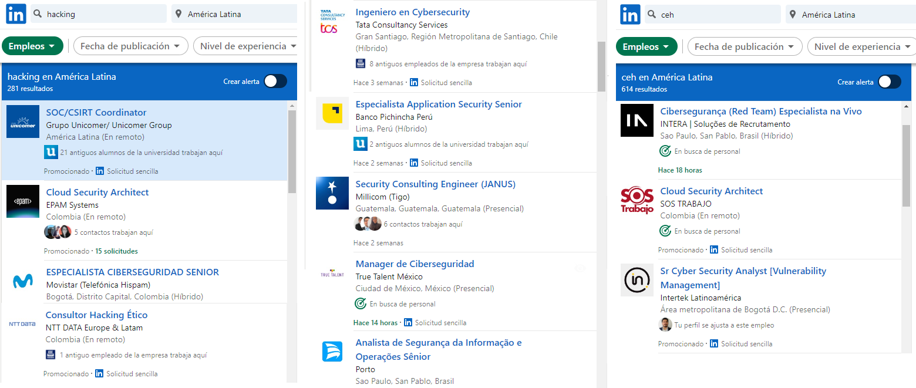Expand Fecha de publicación filter, ceh window
This screenshot has width=916, height=388.
click(x=745, y=46)
